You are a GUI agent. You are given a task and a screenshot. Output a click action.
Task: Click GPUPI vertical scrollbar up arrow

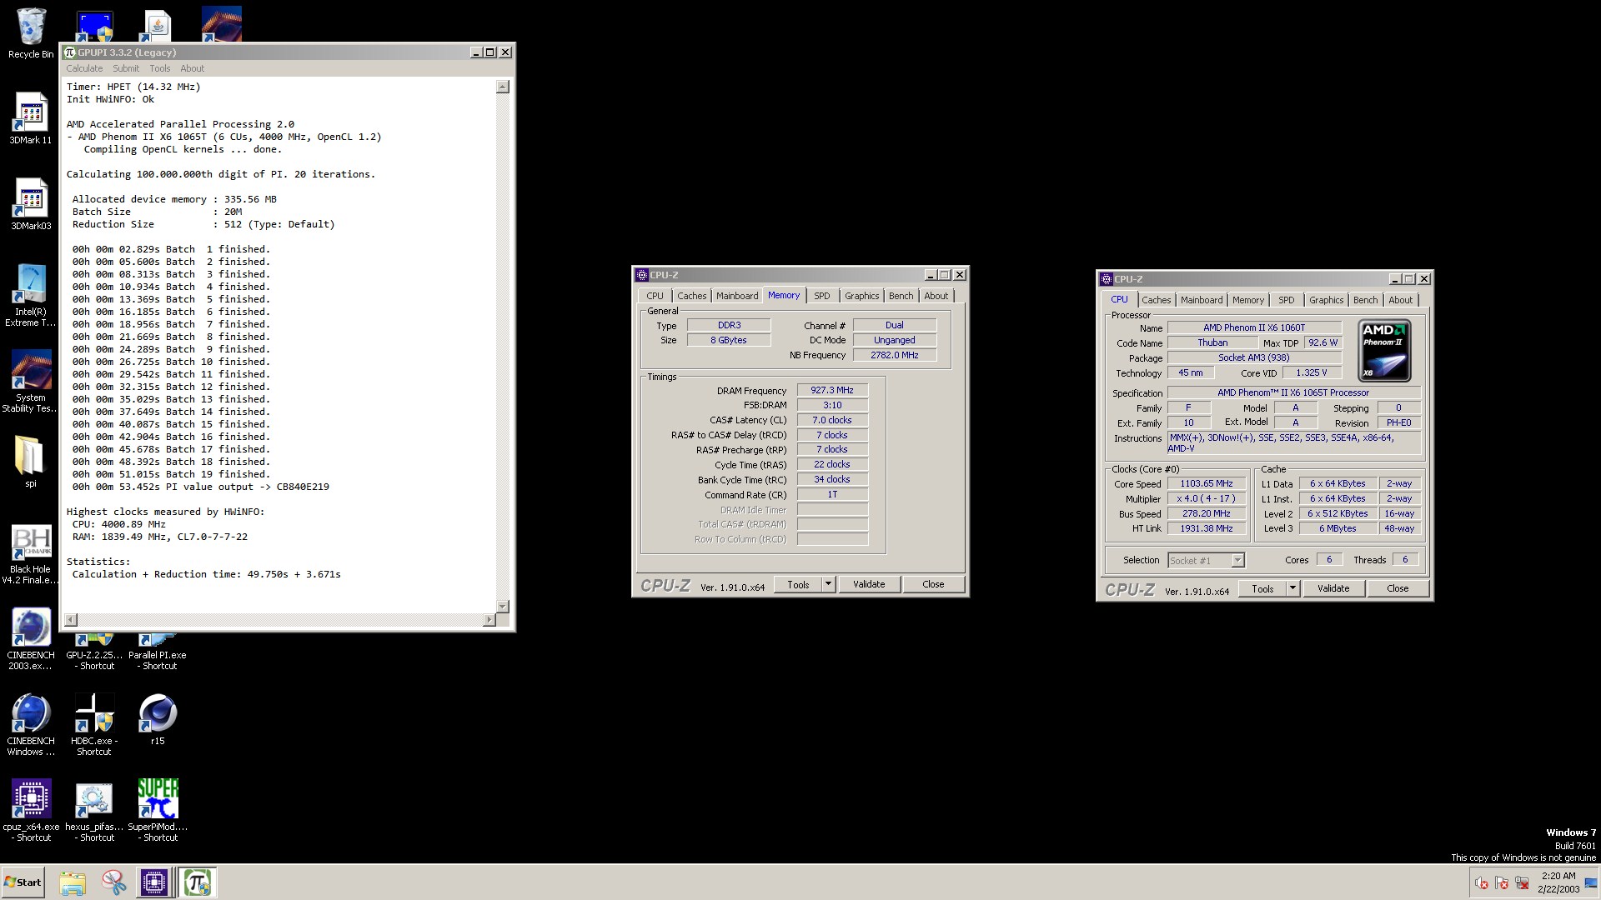[x=502, y=87]
